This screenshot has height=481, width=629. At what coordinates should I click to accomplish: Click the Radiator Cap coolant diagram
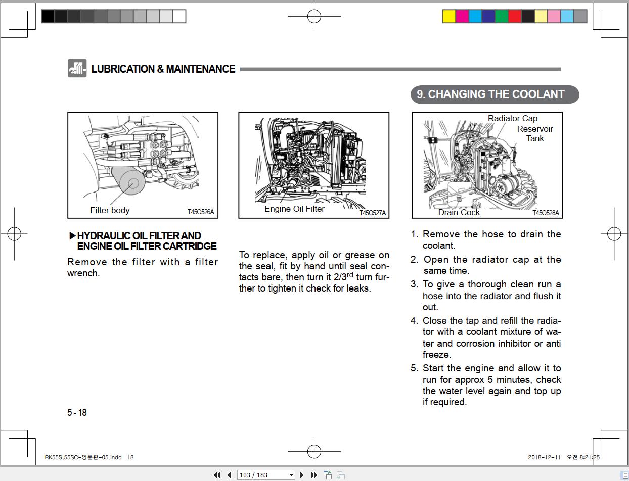(x=488, y=165)
